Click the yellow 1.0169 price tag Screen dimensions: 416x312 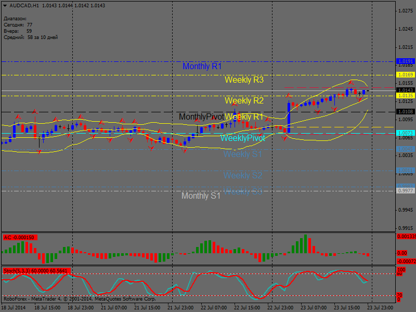pyautogui.click(x=405, y=75)
